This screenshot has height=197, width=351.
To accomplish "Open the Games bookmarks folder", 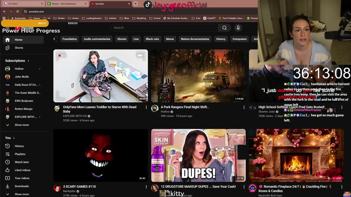I will coord(35,18).
